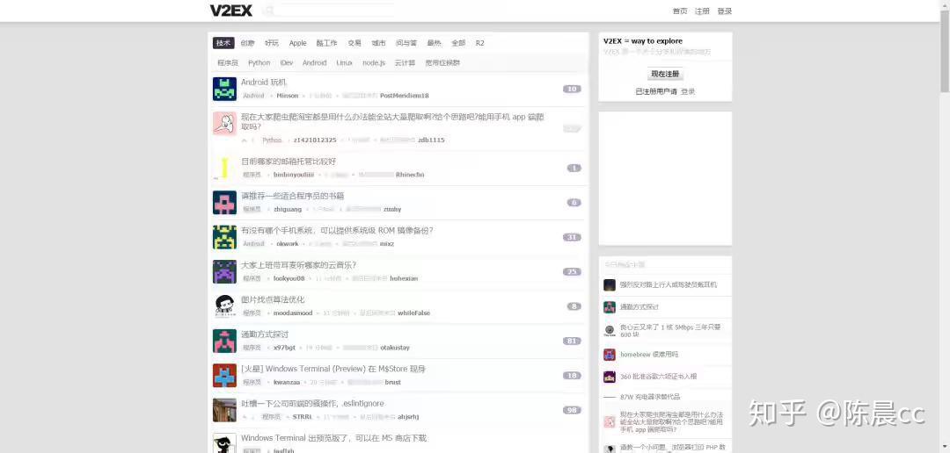950x453 pixels.
Task: Click the reply count 31 badge
Action: click(572, 237)
